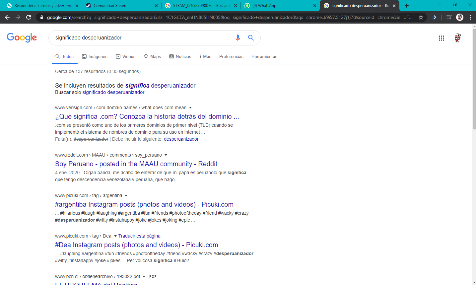Select the Videos search filter

(x=126, y=56)
